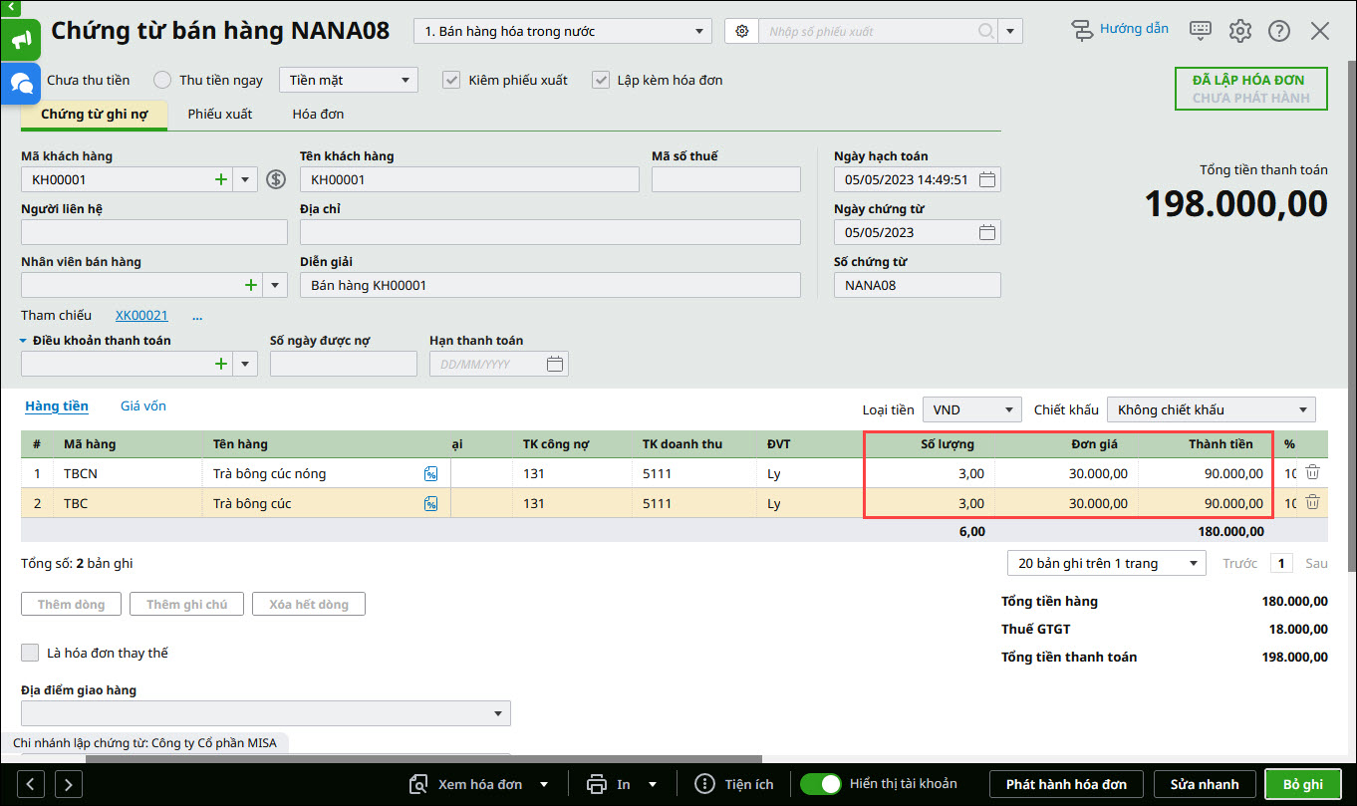The height and width of the screenshot is (806, 1357).
Task: Open the form settings gear icon
Action: tap(1239, 31)
